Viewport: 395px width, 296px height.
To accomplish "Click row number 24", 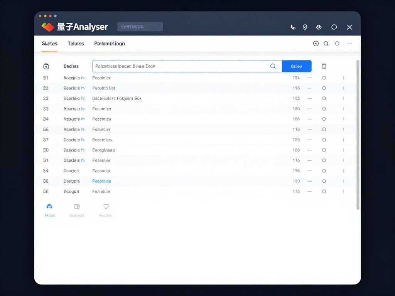I will 46,119.
